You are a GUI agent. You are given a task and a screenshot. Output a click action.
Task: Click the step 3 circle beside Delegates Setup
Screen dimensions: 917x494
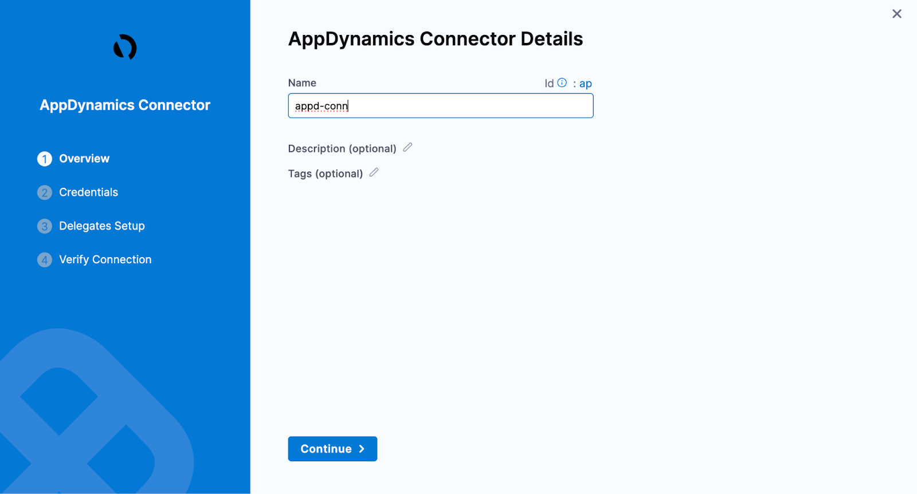click(x=44, y=226)
